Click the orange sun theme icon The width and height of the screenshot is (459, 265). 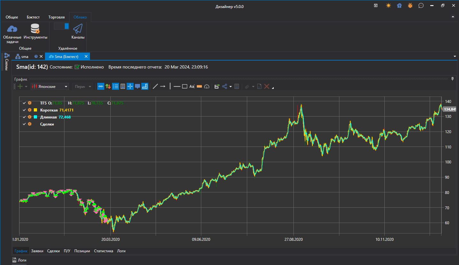point(388,6)
